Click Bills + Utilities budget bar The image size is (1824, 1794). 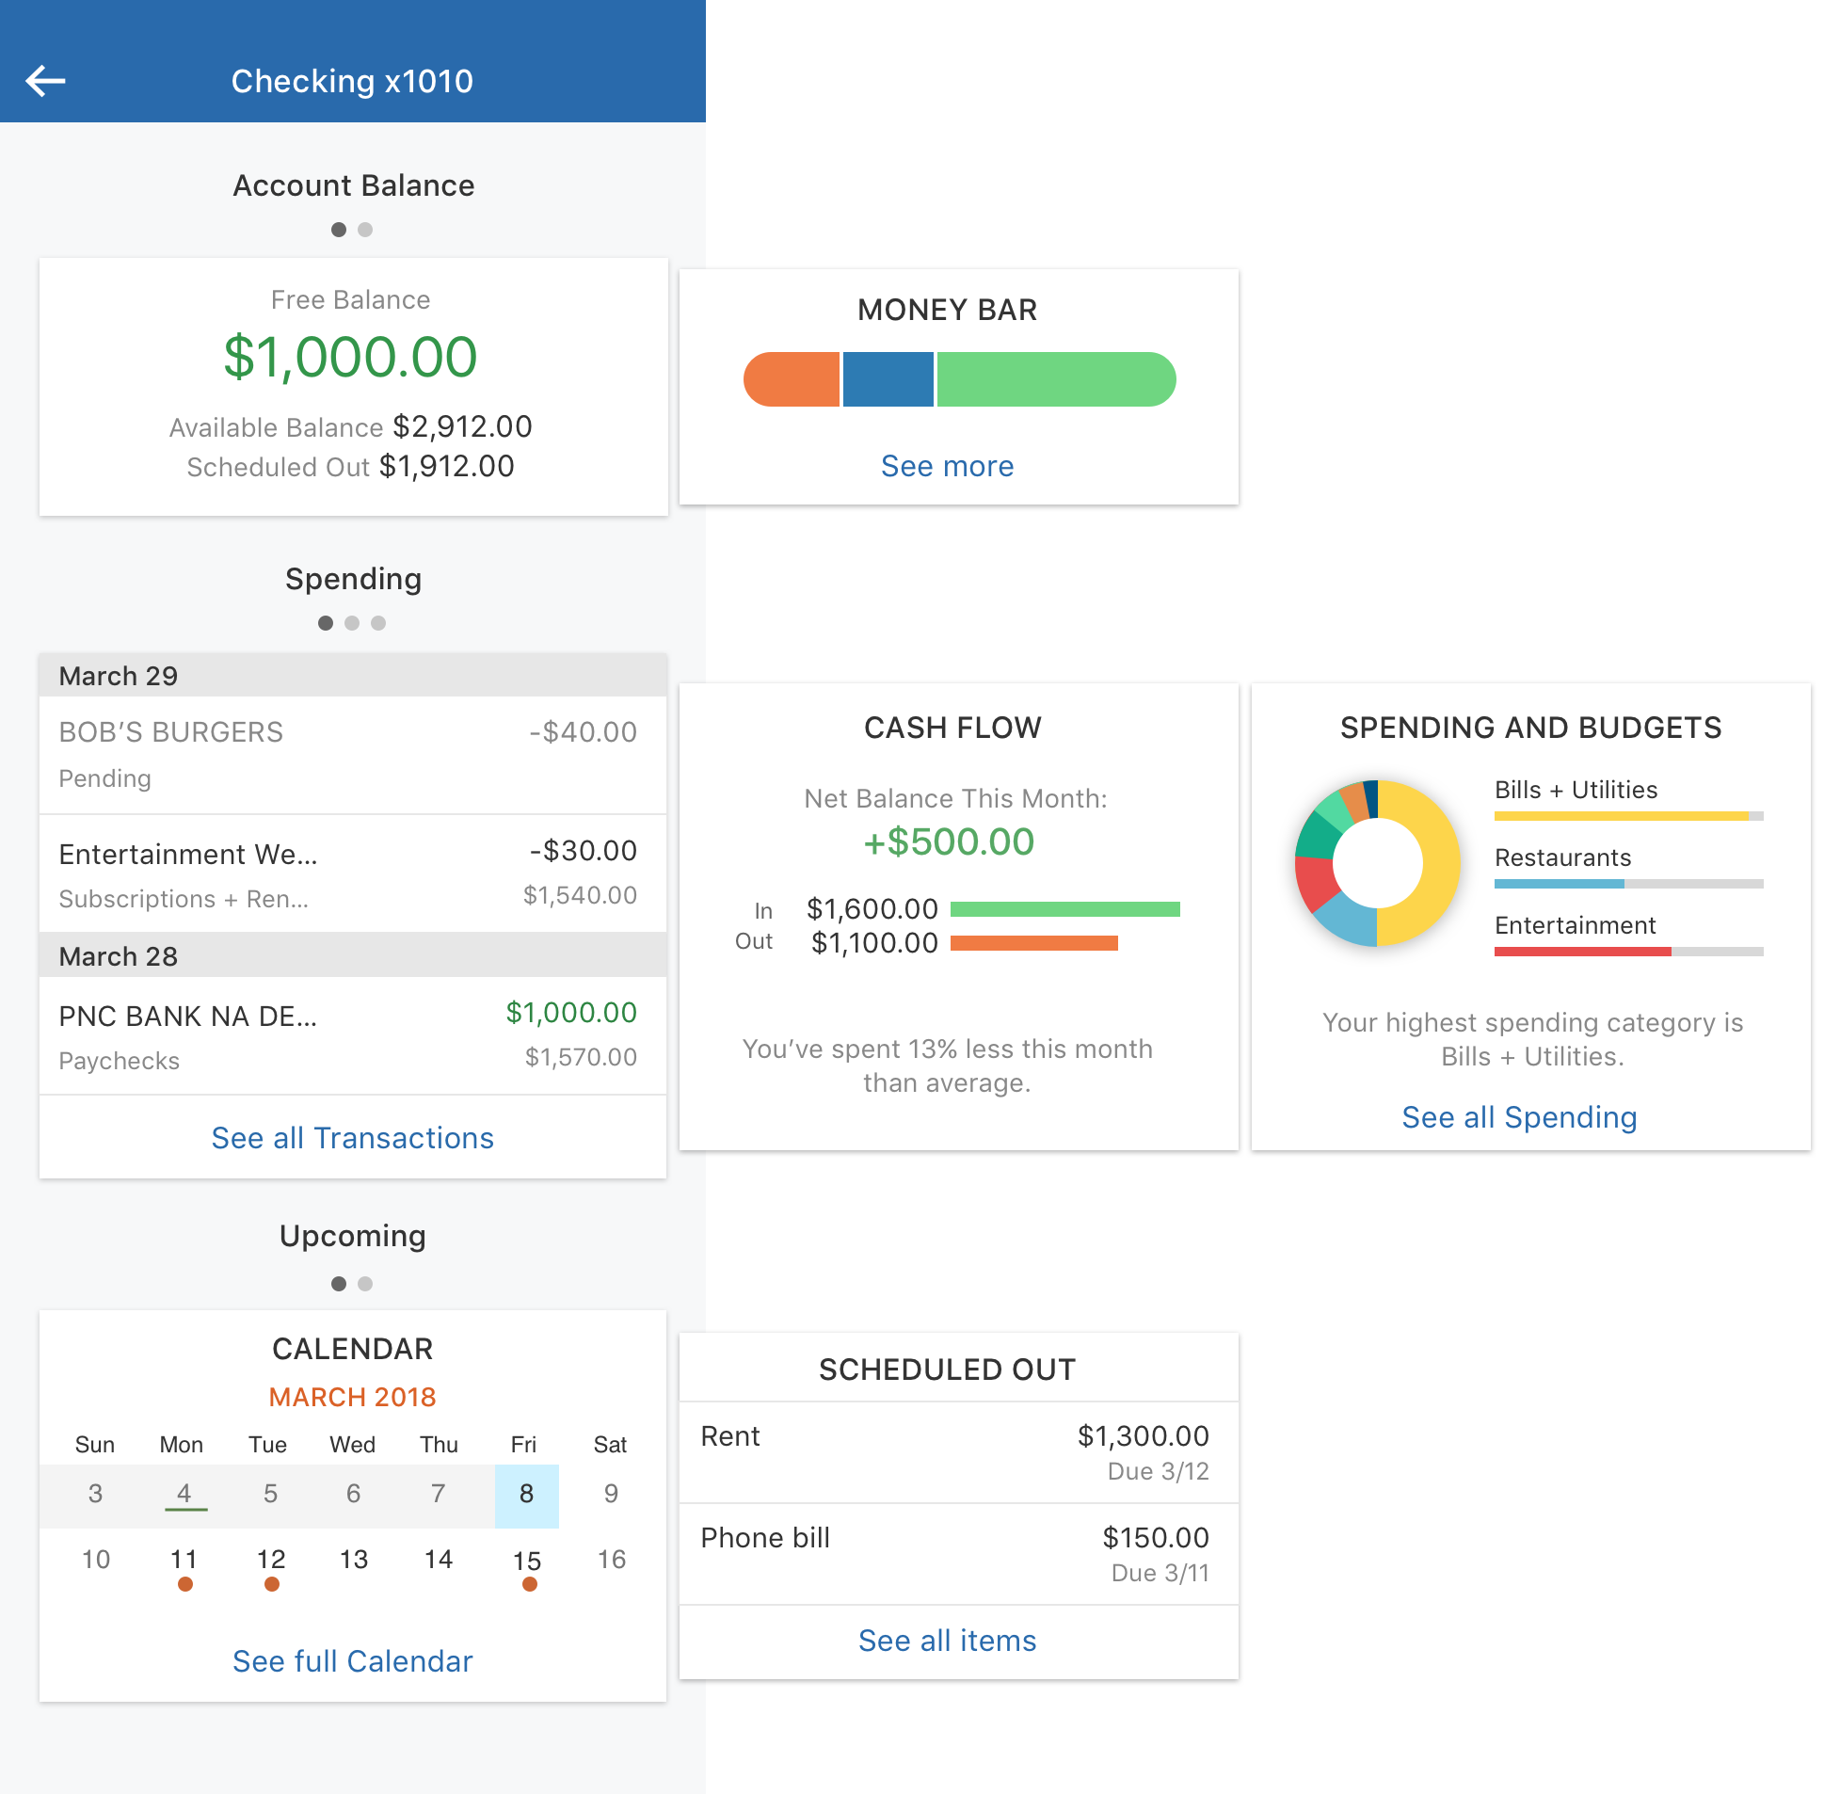[1628, 816]
